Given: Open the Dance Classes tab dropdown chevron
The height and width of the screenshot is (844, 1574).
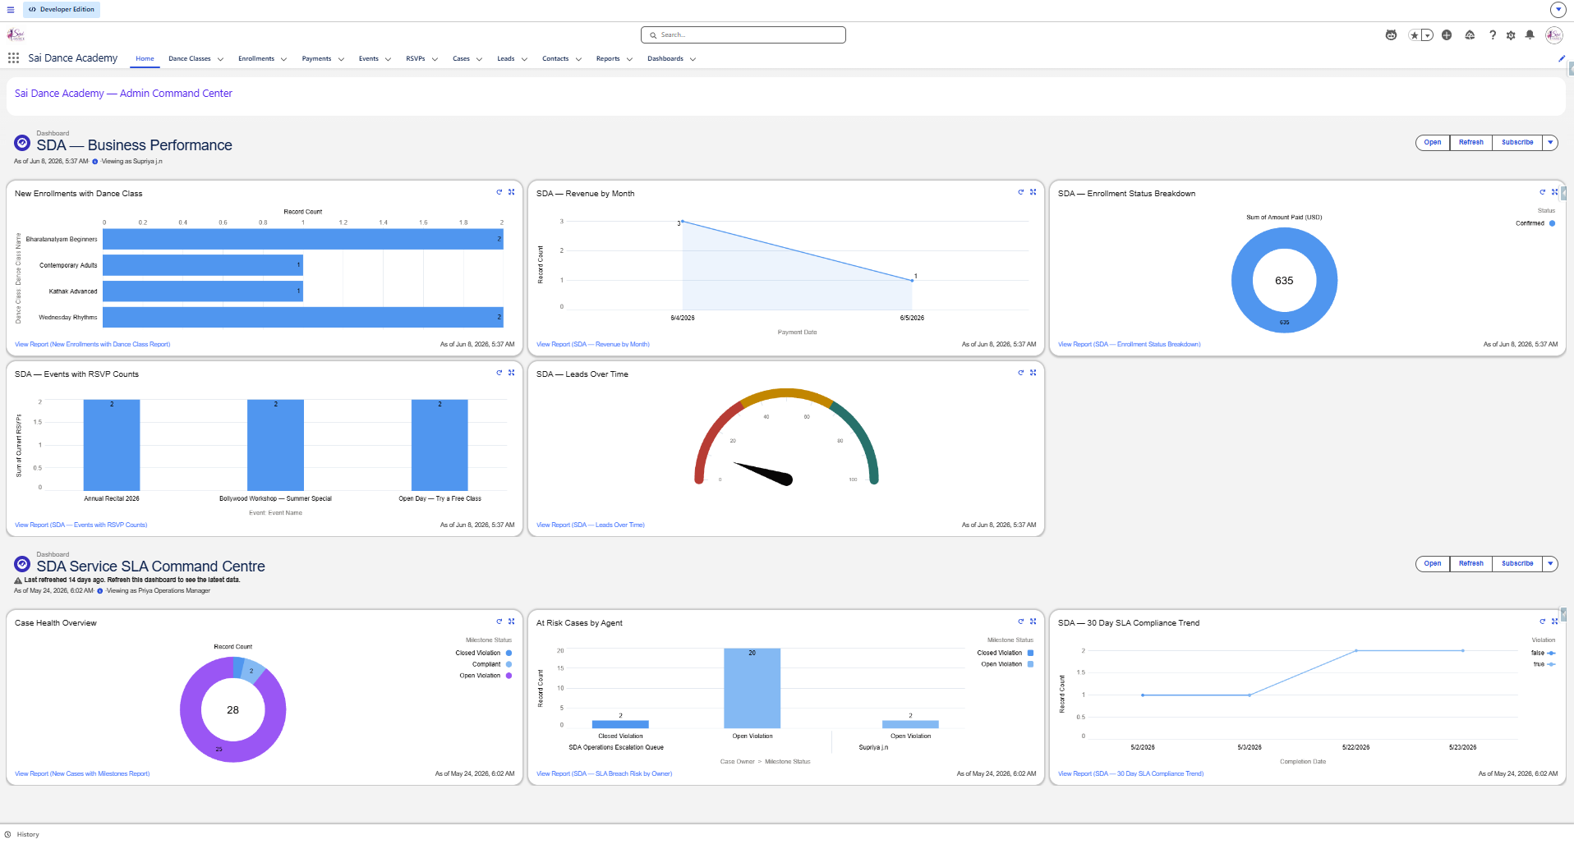Looking at the screenshot, I should 220,59.
